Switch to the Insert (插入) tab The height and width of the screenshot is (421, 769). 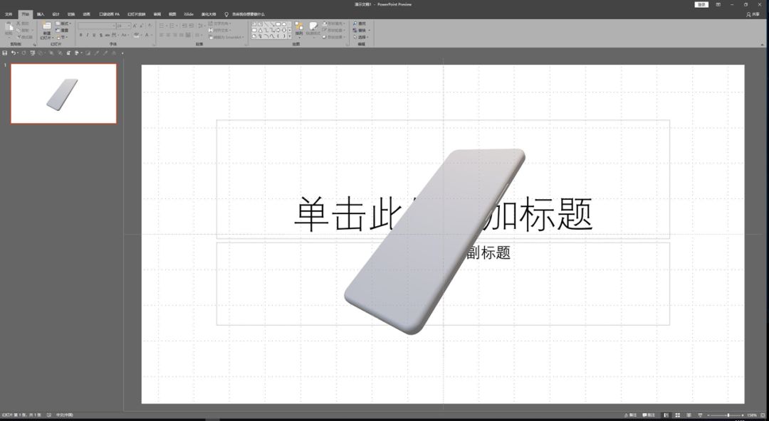[x=41, y=14]
